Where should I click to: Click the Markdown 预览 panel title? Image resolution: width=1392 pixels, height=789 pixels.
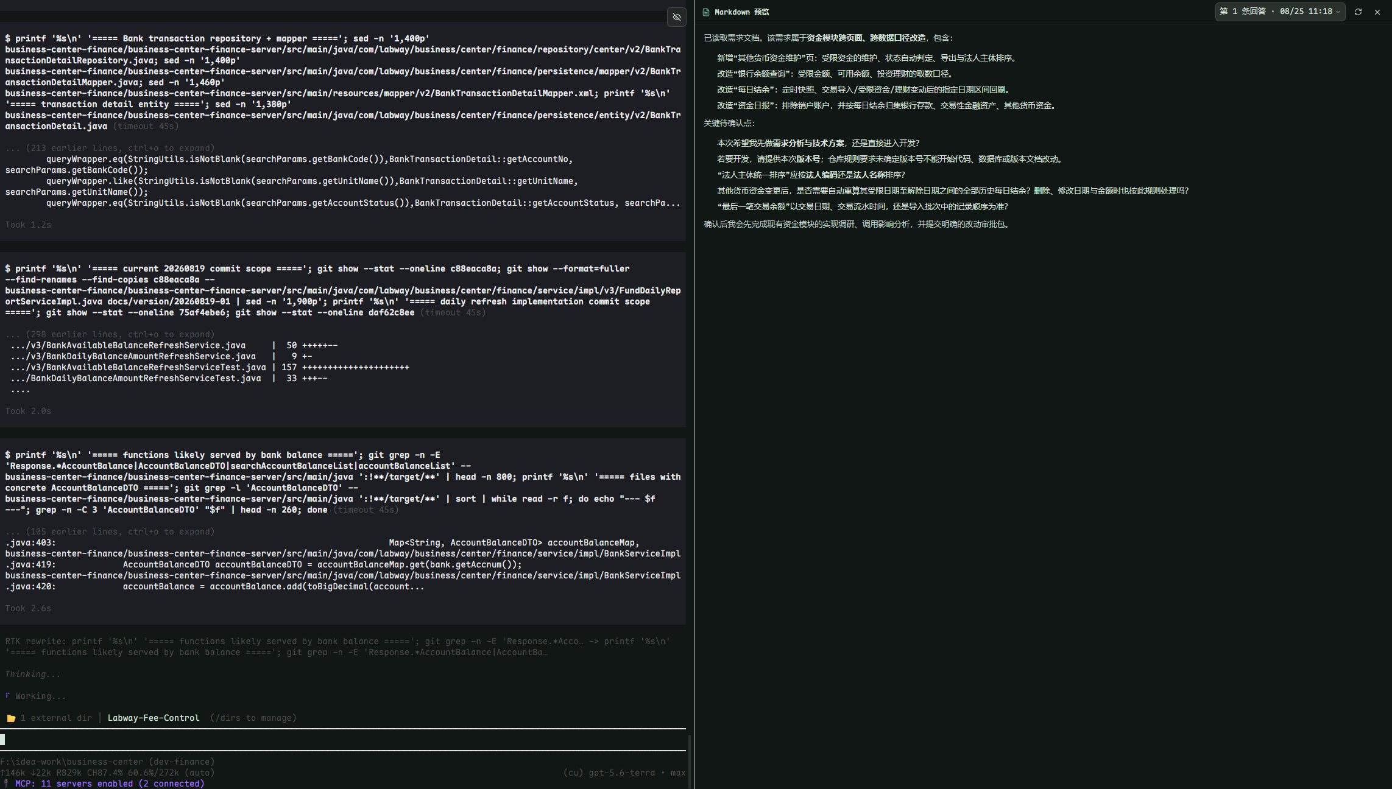point(741,12)
